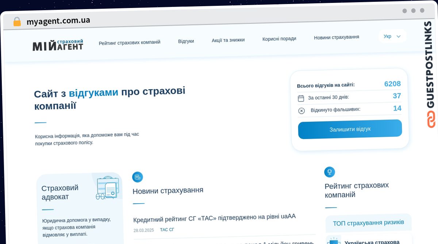Click the ТАС СГ tag link
Viewport: 438px width, 244px height.
[x=167, y=230]
